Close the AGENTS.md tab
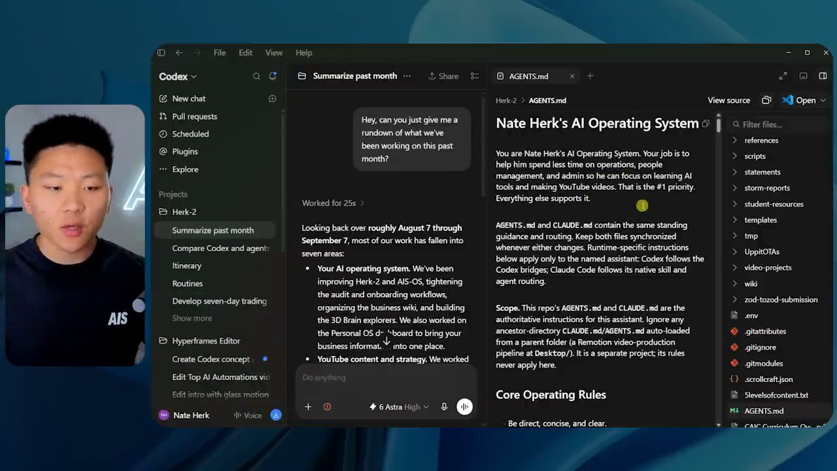Image resolution: width=837 pixels, height=471 pixels. coord(572,77)
